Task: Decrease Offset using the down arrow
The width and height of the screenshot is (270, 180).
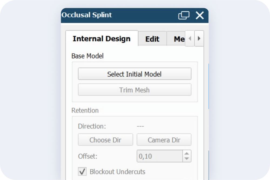Action: [187, 159]
